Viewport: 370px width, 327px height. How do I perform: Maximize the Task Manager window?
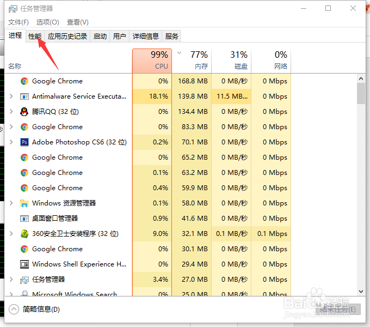point(328,9)
